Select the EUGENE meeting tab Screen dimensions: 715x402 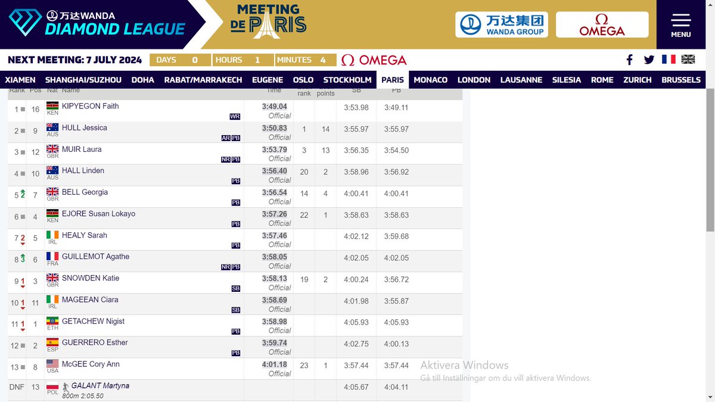(x=268, y=80)
